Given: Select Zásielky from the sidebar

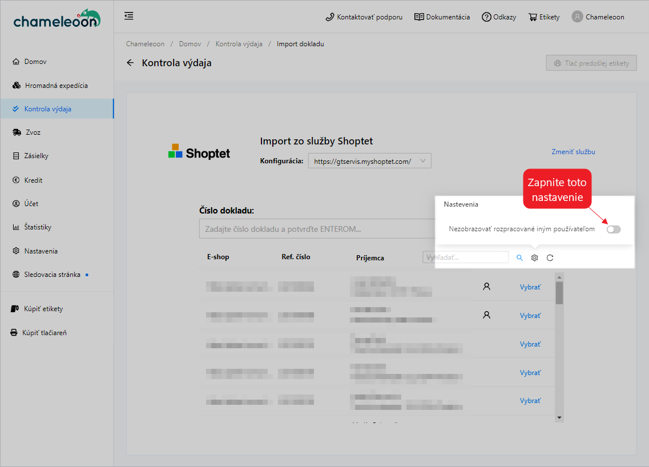Looking at the screenshot, I should click(37, 156).
